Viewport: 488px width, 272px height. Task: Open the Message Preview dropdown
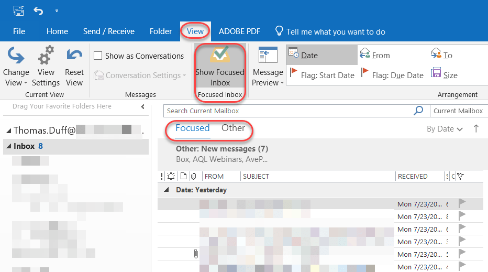coord(268,67)
